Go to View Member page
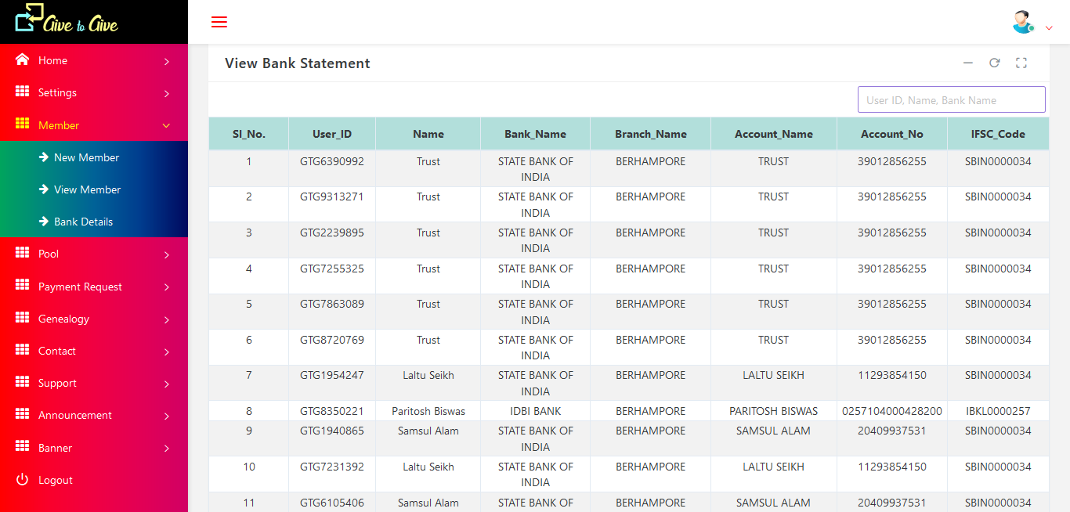 [x=87, y=189]
